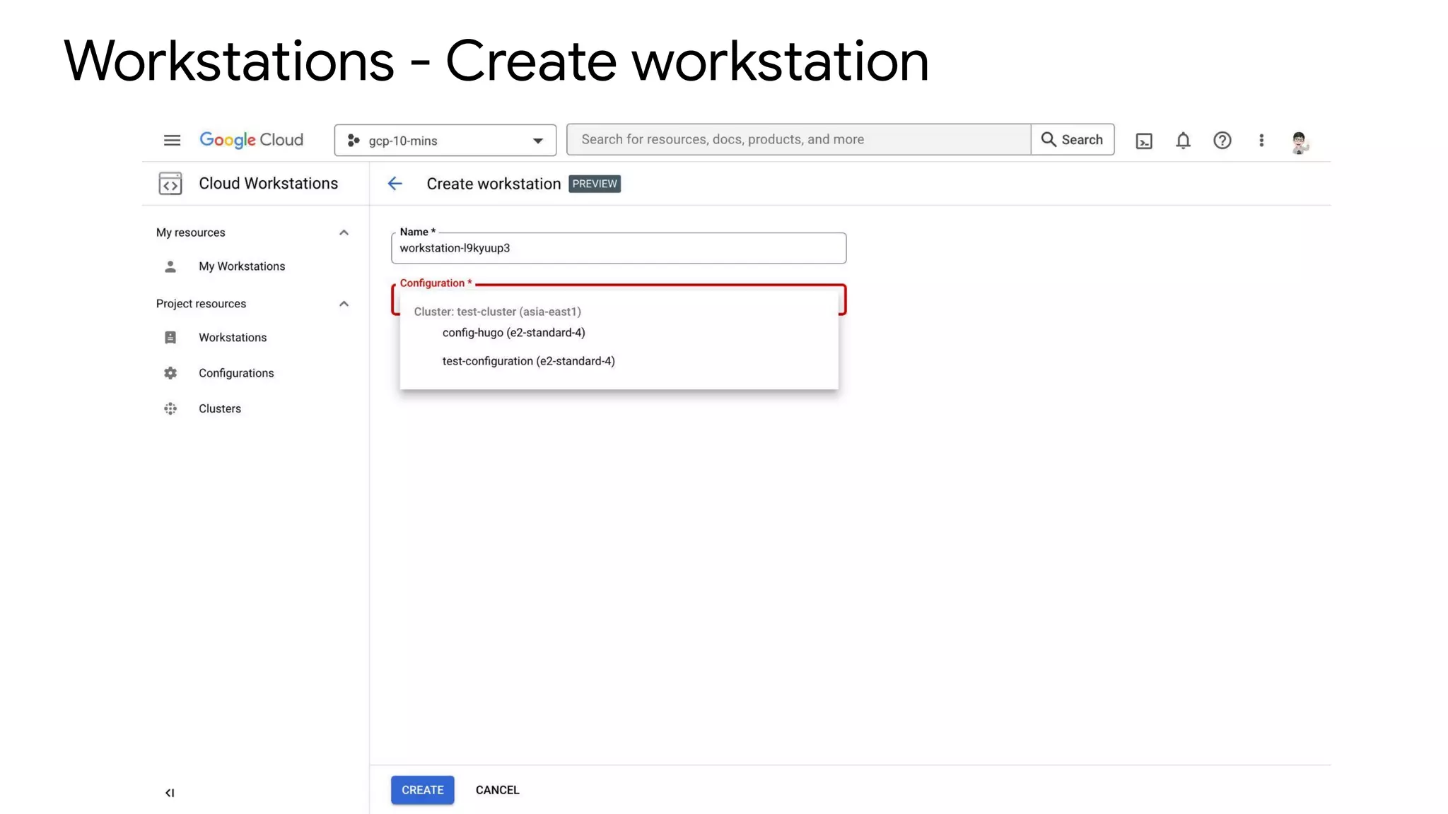Open the hamburger navigation menu
The width and height of the screenshot is (1448, 814).
[x=172, y=140]
